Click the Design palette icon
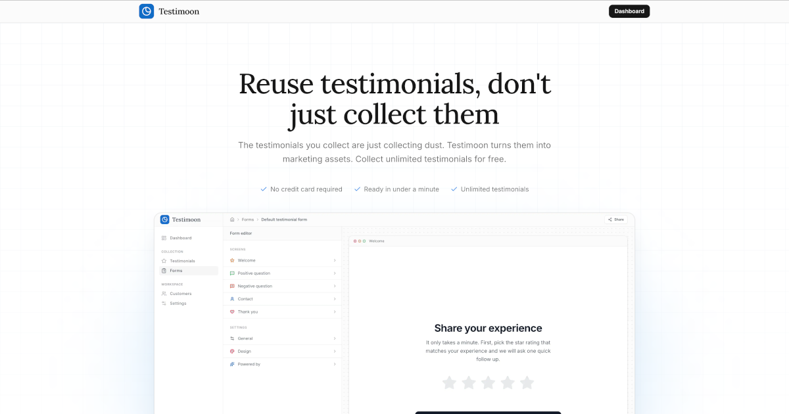Image resolution: width=789 pixels, height=414 pixels. [232, 352]
